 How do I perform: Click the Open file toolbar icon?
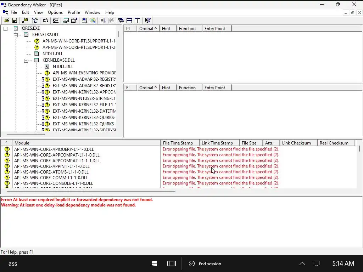point(6,20)
